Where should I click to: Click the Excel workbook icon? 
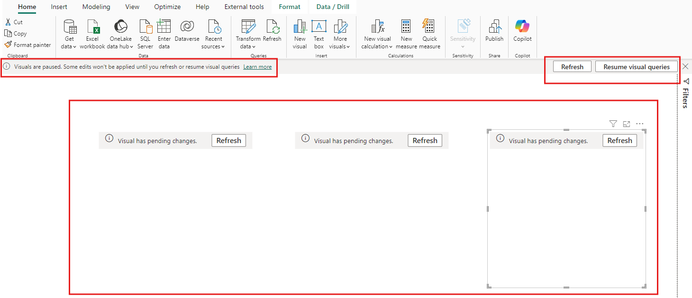coord(92,27)
